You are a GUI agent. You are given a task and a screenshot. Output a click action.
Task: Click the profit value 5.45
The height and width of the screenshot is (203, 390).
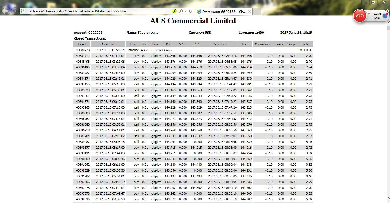pos(309,142)
